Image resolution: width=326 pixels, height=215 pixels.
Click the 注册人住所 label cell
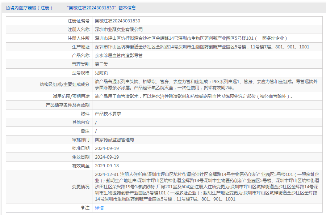point(49,38)
